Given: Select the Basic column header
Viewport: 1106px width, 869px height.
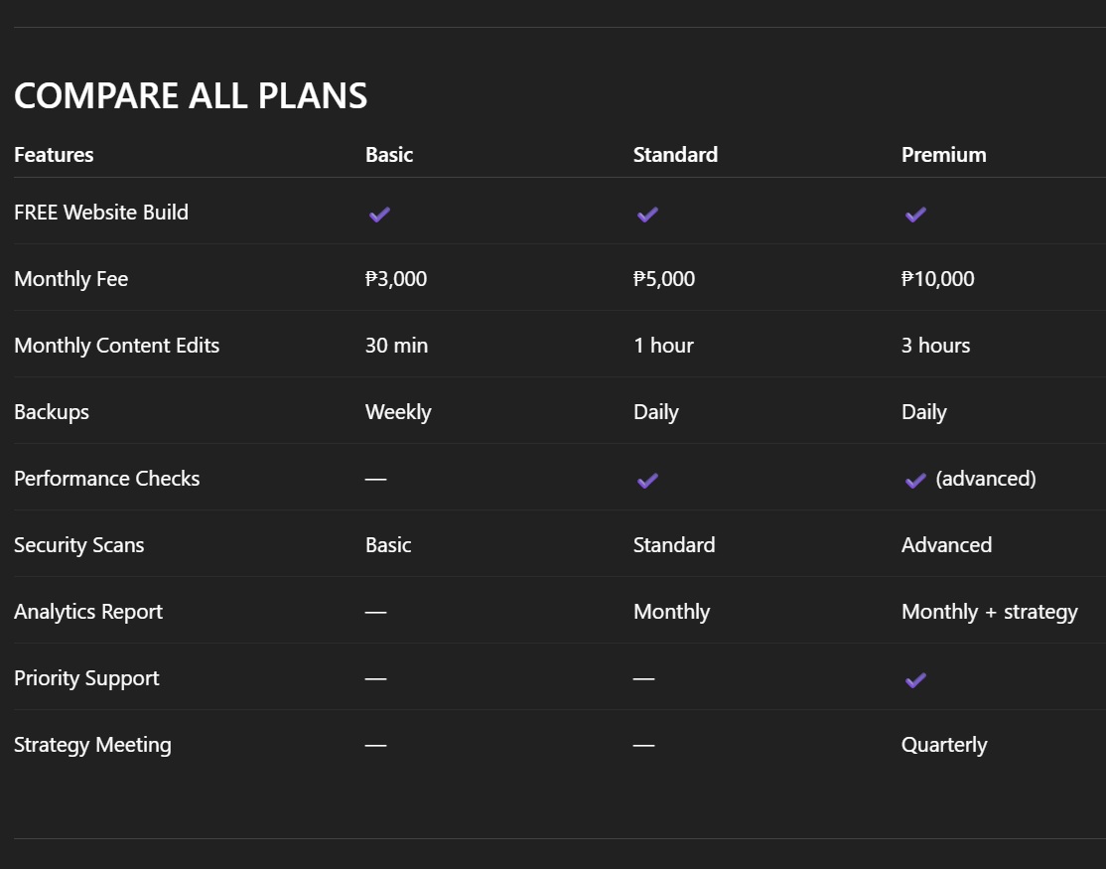Looking at the screenshot, I should (389, 155).
